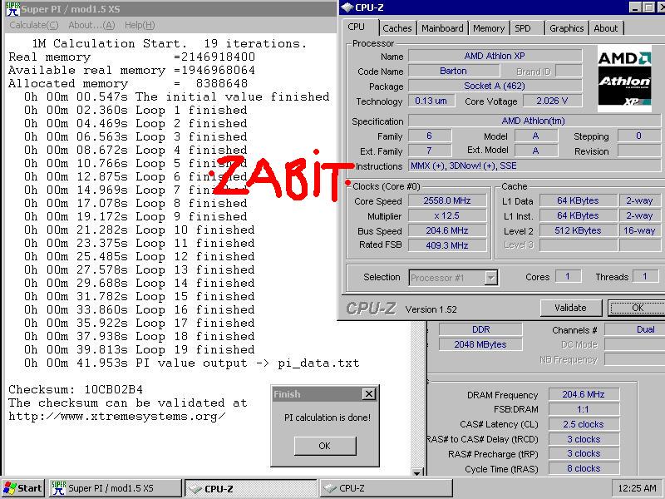
Task: Click the Specification field AMD Athlon(tm)
Action: pos(534,121)
